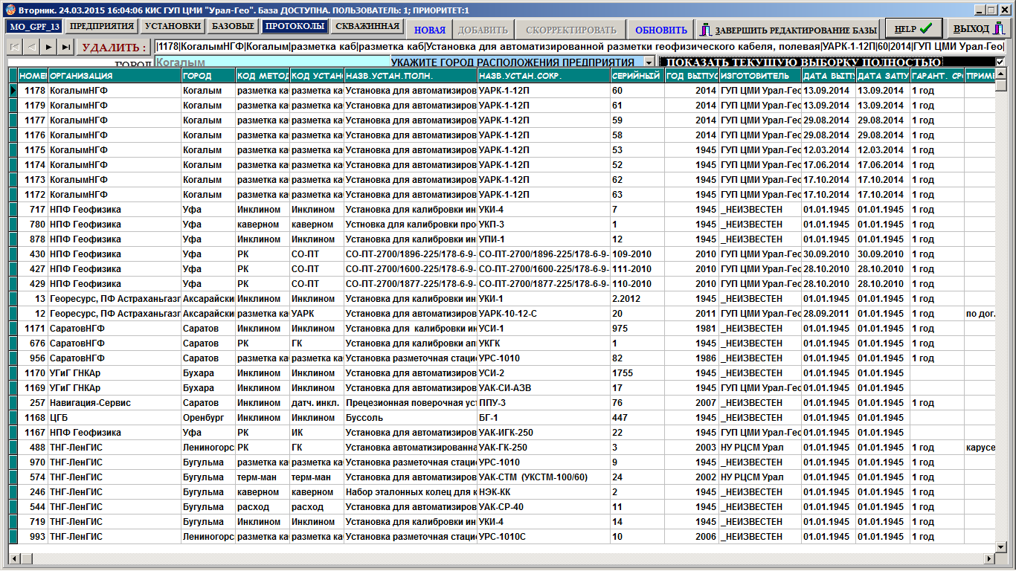
Task: Click the ДОБАВИТЬ button
Action: point(483,30)
